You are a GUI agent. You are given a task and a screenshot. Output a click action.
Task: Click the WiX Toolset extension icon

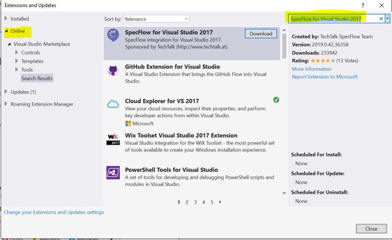[113, 139]
